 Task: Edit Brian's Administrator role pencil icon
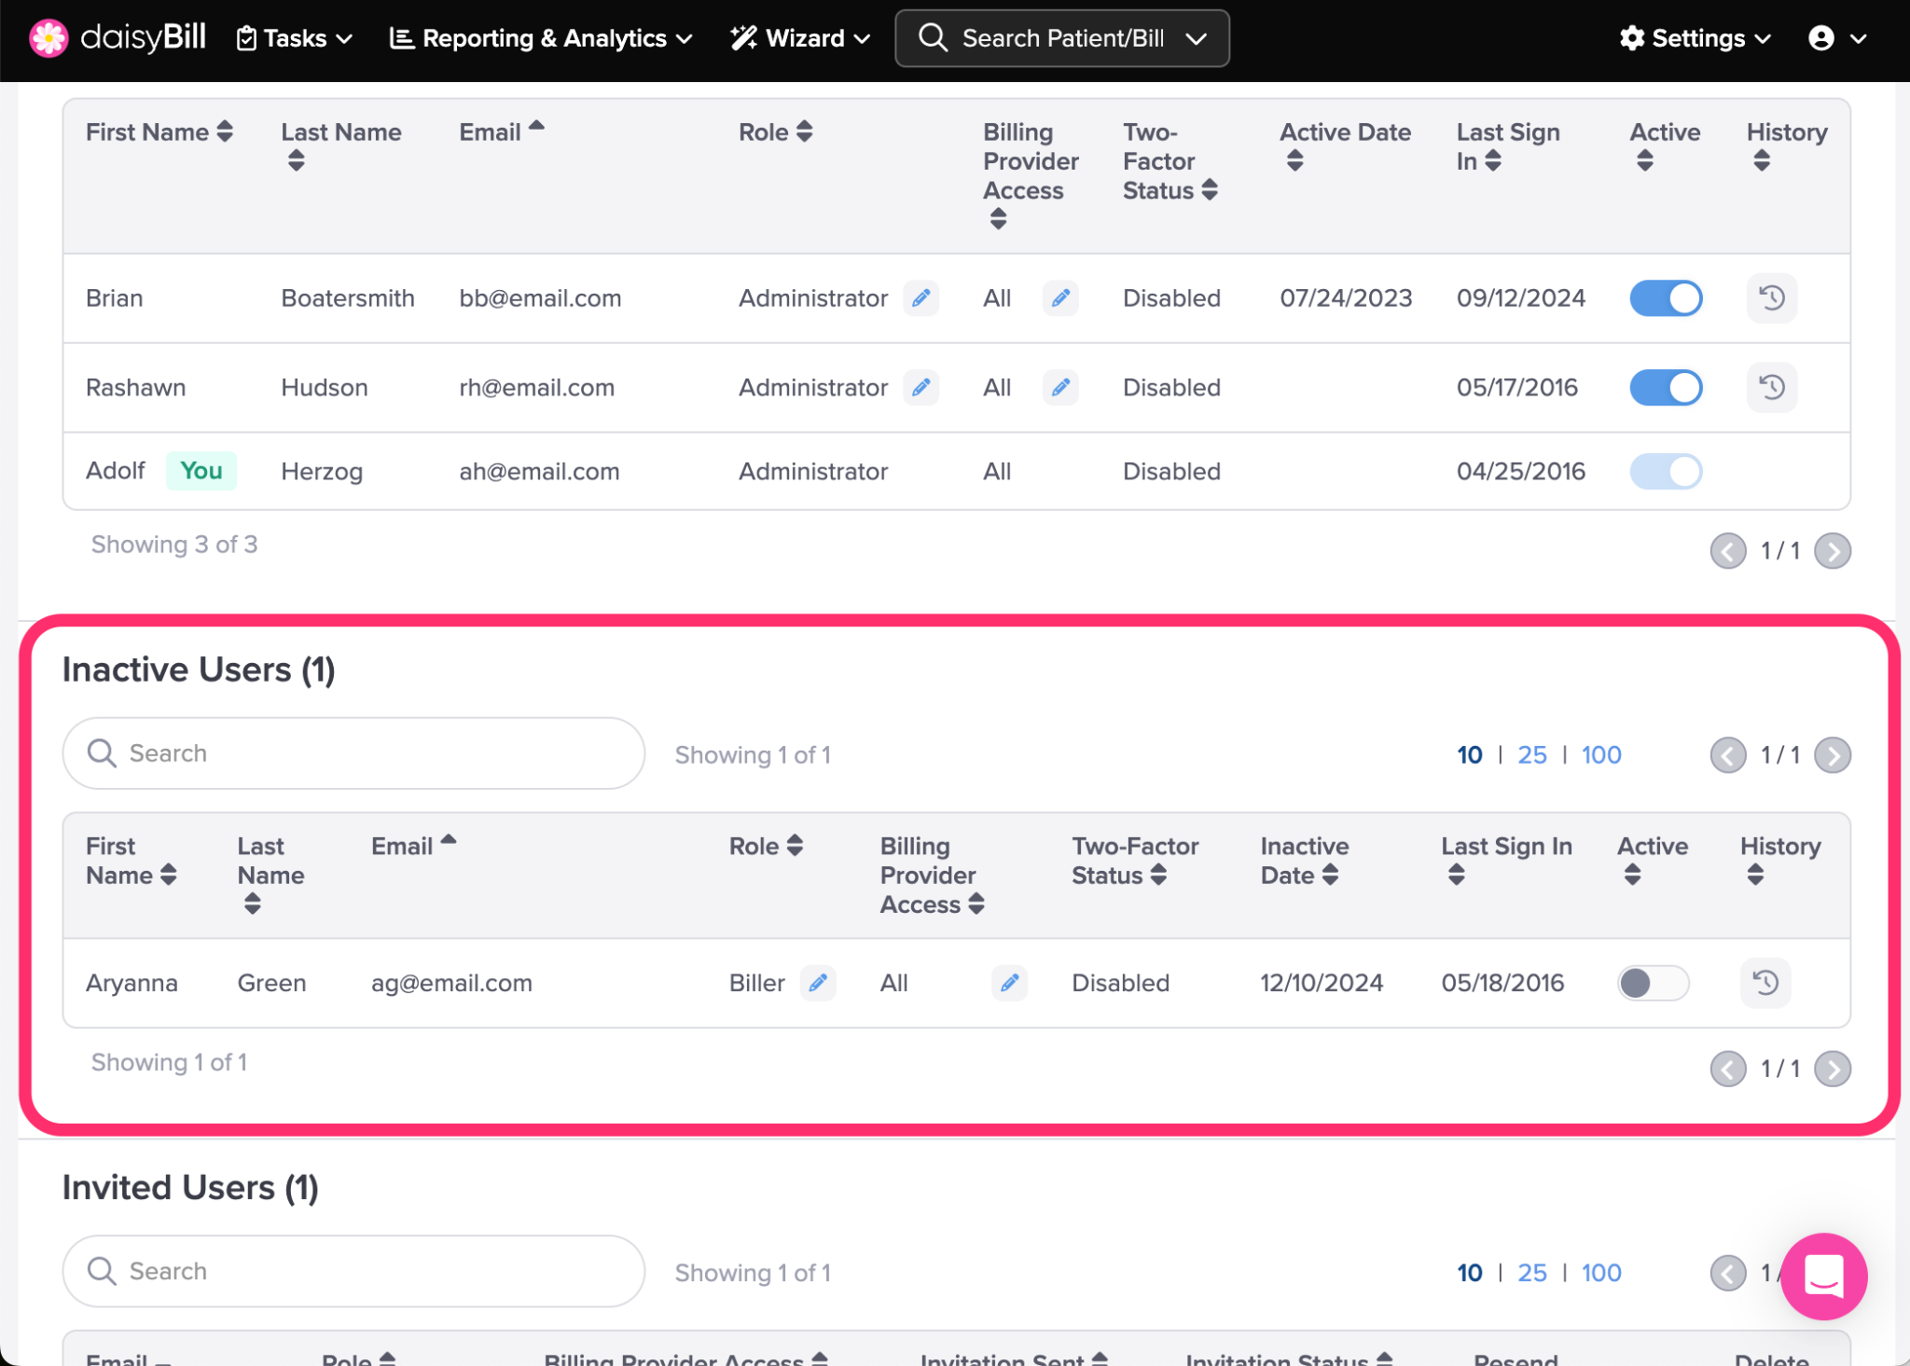point(920,298)
